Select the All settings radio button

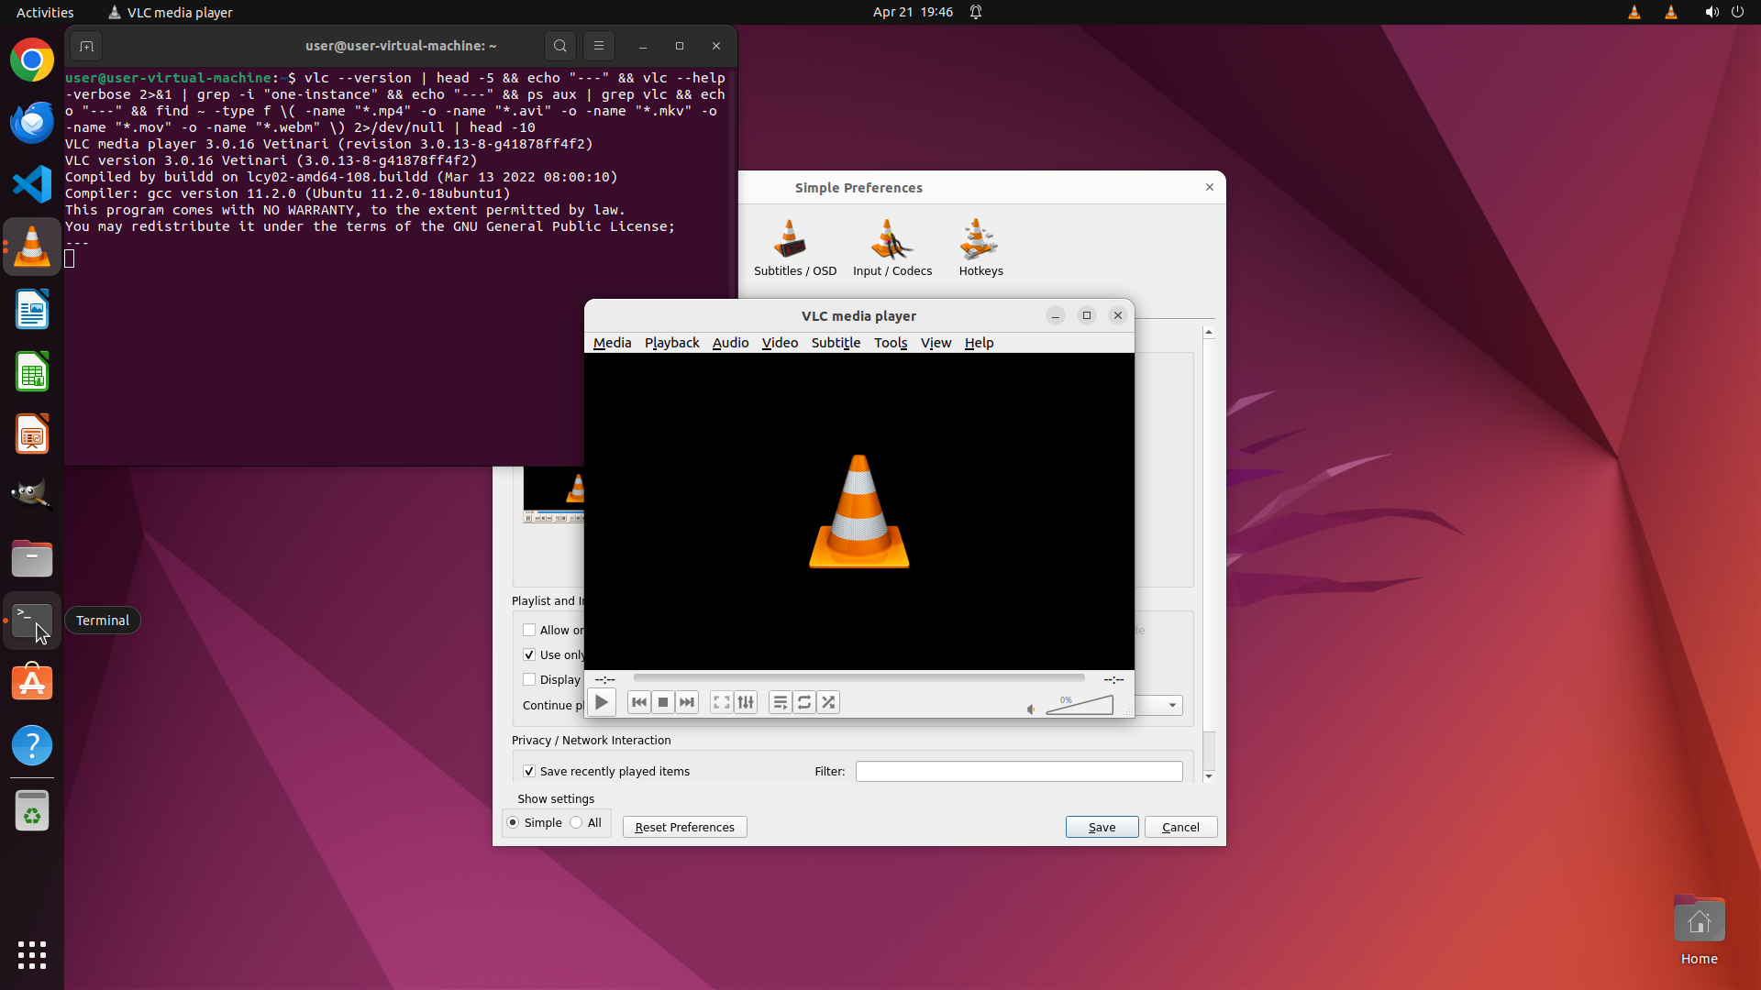576,822
